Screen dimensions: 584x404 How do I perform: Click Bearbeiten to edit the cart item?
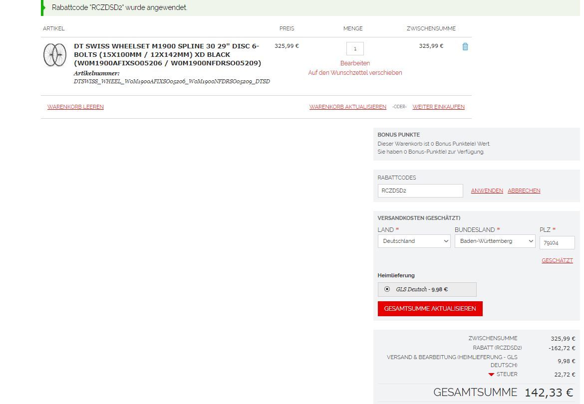click(x=355, y=63)
